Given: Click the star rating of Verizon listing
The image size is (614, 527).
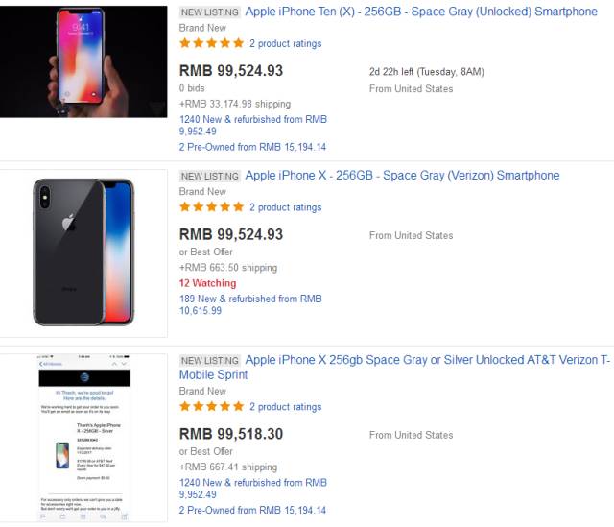Looking at the screenshot, I should click(211, 207).
